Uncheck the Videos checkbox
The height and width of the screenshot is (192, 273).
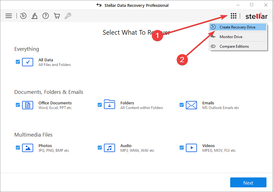pyautogui.click(x=181, y=147)
